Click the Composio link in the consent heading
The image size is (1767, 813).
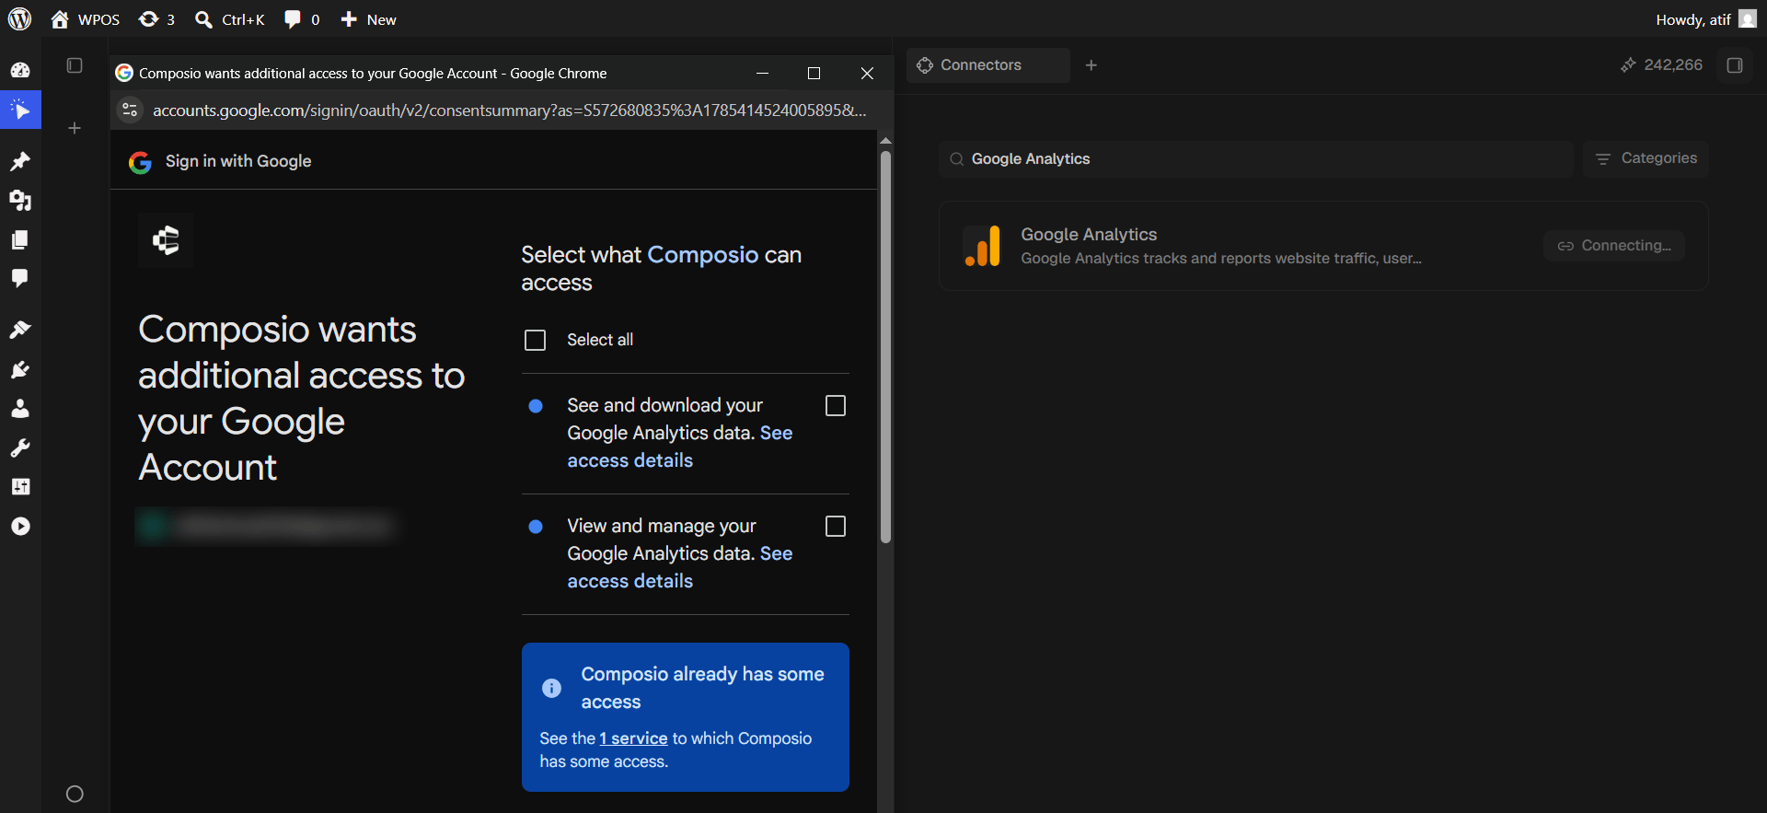[703, 254]
